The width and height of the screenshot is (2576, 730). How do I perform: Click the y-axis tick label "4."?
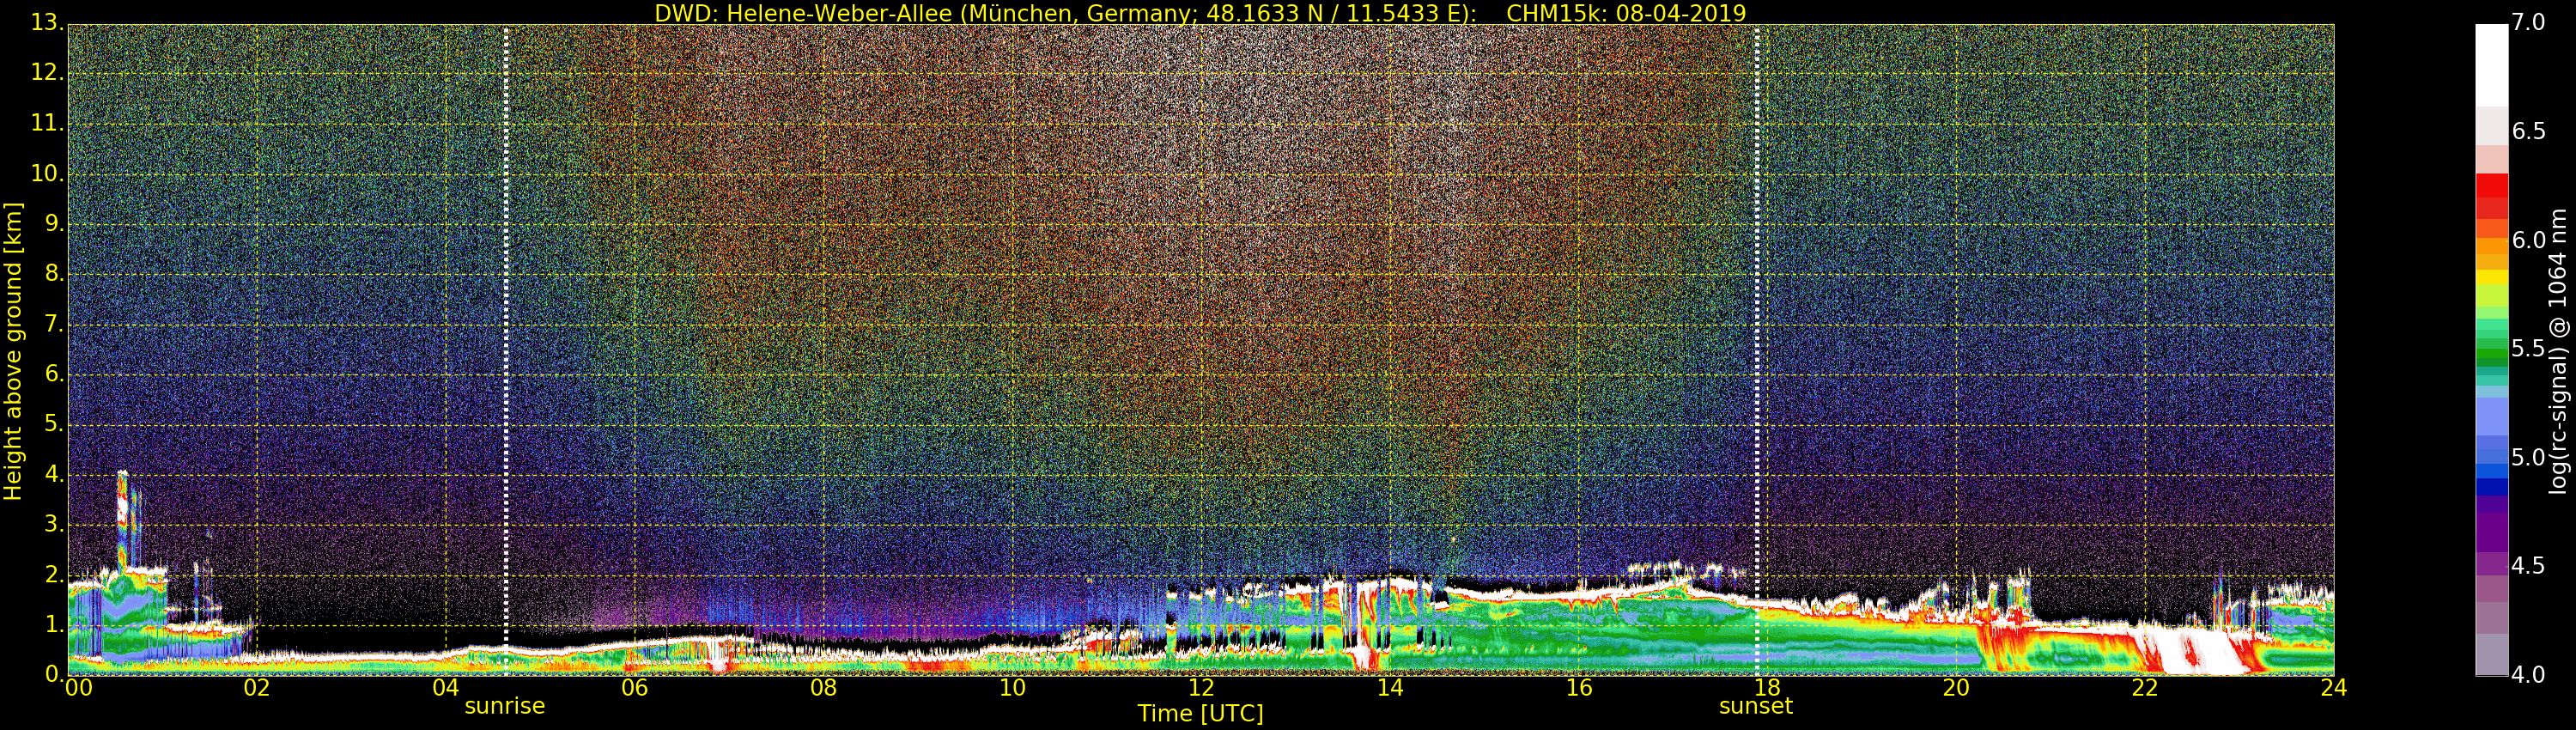[x=54, y=475]
